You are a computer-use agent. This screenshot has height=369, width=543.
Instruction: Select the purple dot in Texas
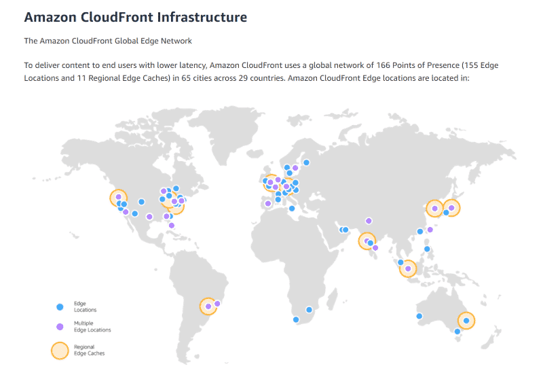tap(149, 216)
